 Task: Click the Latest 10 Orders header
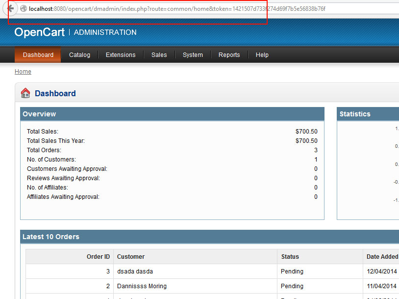(210, 237)
